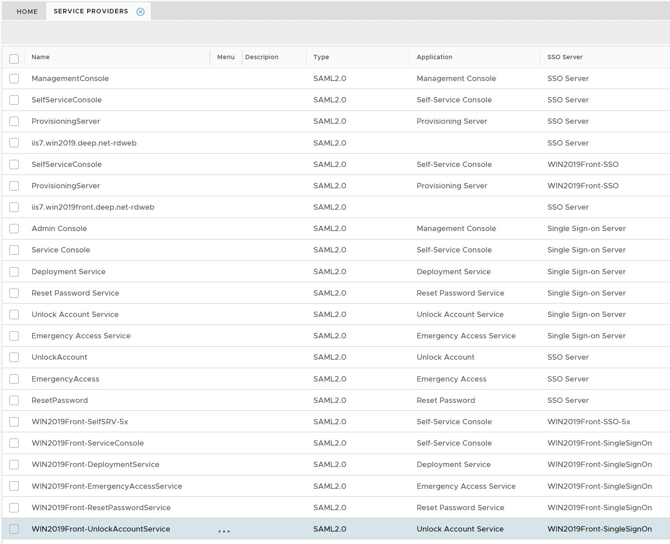Tick the WIN2019Front-UnlockAccountService checkbox
The width and height of the screenshot is (670, 544).
[x=14, y=529]
